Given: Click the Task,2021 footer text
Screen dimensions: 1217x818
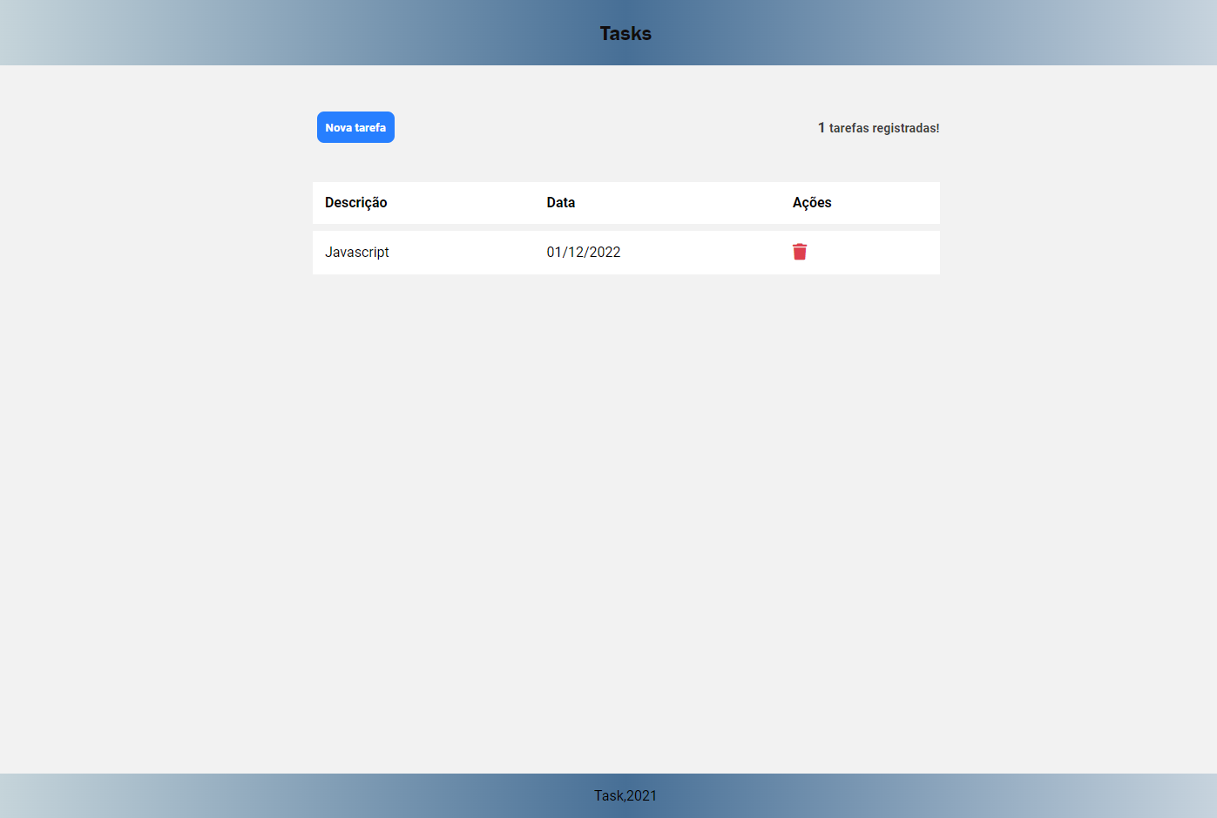Looking at the screenshot, I should (625, 795).
